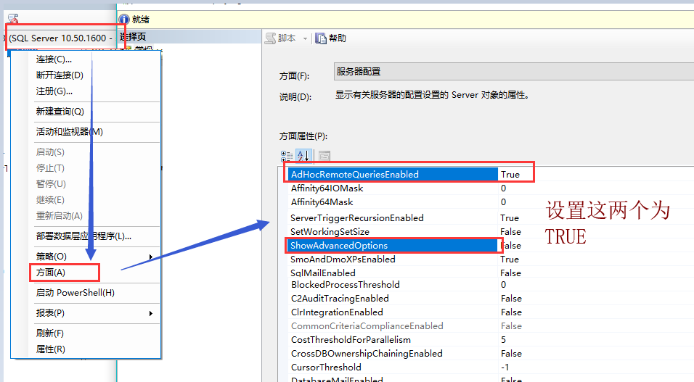Click 连接(C)... menu entry
This screenshot has height=382, width=694.
tap(54, 59)
